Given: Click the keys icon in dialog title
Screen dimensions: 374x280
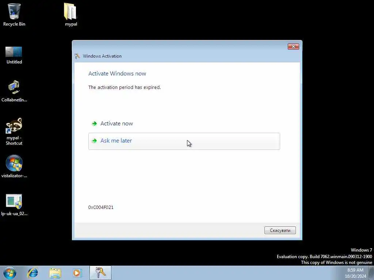Looking at the screenshot, I should click(77, 56).
